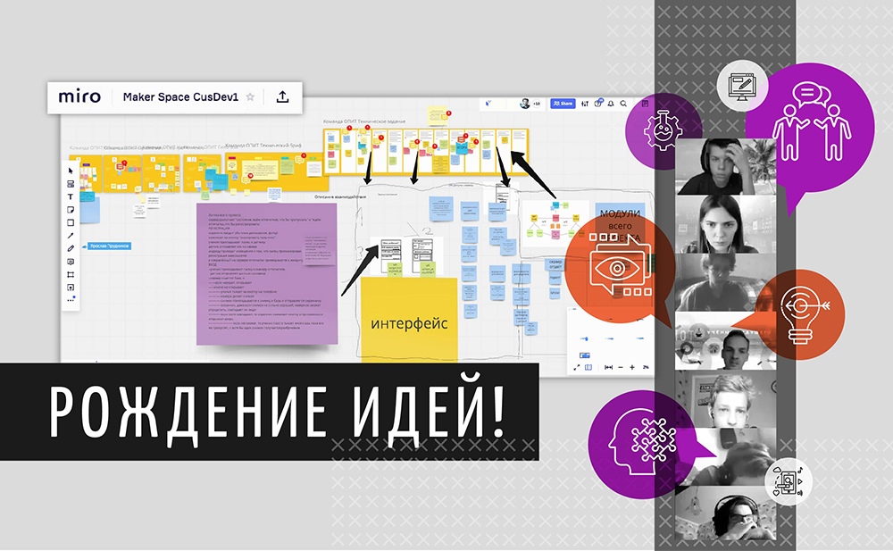Pick the Sticky note tool
The image size is (893, 551).
click(71, 209)
